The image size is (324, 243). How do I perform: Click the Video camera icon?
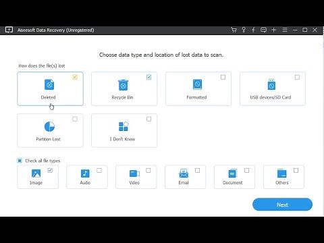click(x=134, y=173)
